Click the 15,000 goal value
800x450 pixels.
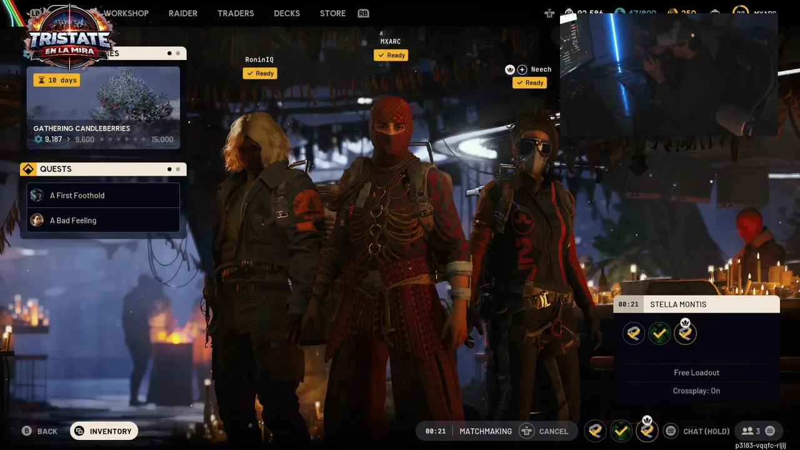(x=162, y=139)
